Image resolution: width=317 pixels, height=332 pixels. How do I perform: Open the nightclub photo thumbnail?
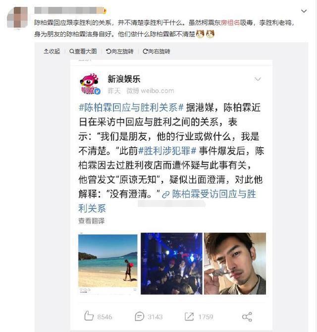(171, 264)
